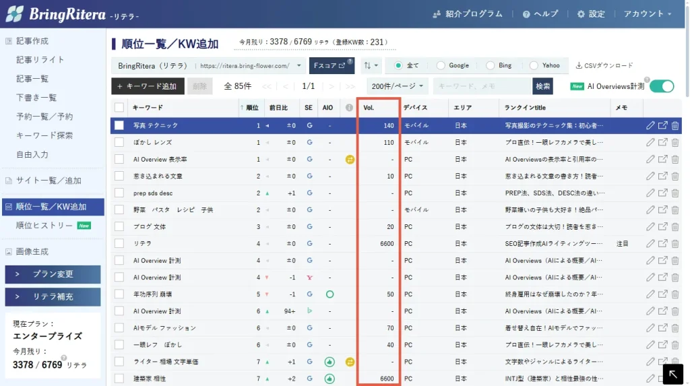690x386 pixels.
Task: Delete the AI Overview 表示率 row via trash icon
Action: [x=675, y=160]
